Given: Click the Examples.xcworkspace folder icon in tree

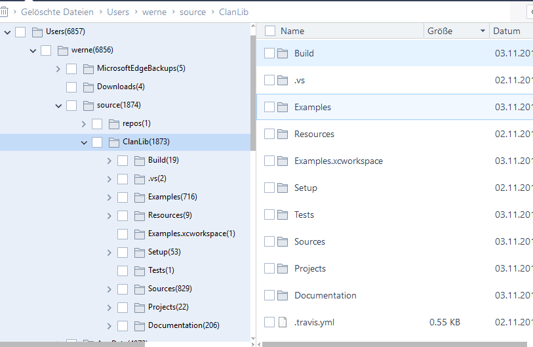Looking at the screenshot, I should [140, 234].
